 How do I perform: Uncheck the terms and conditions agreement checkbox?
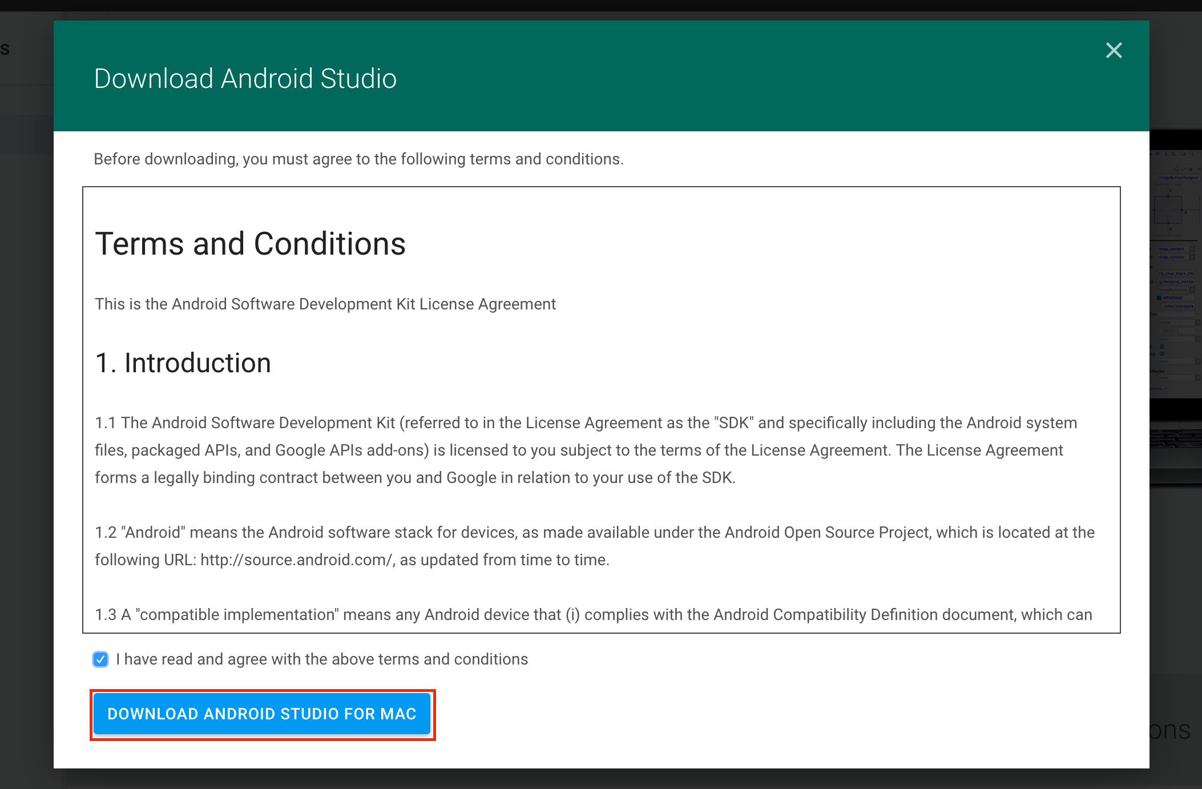coord(100,660)
